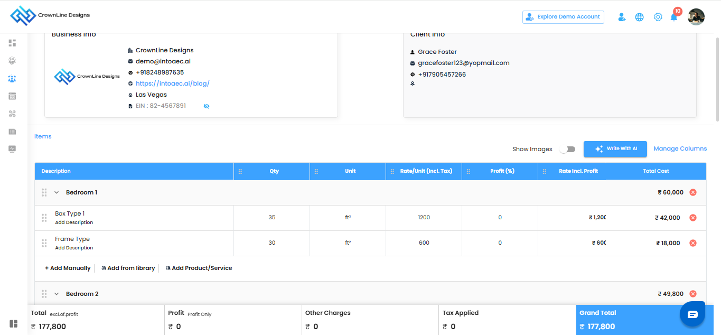Image resolution: width=721 pixels, height=335 pixels.
Task: Open the notifications bell with badge 10
Action: pyautogui.click(x=675, y=16)
